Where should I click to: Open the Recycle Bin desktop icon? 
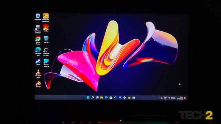point(38,17)
